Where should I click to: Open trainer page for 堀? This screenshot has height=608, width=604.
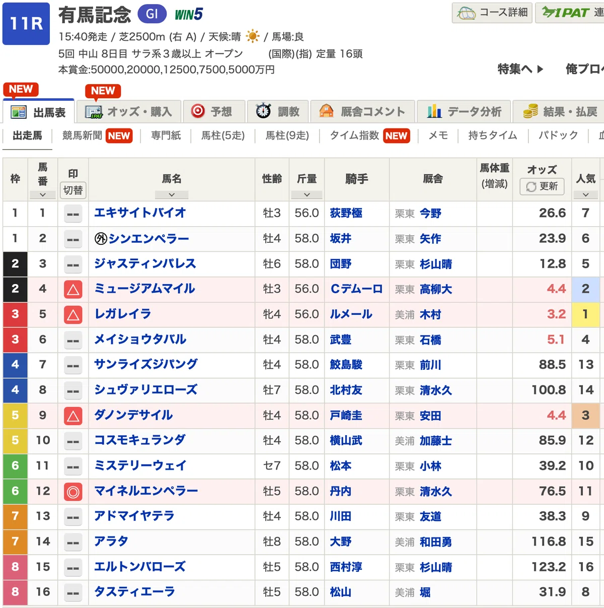click(425, 592)
